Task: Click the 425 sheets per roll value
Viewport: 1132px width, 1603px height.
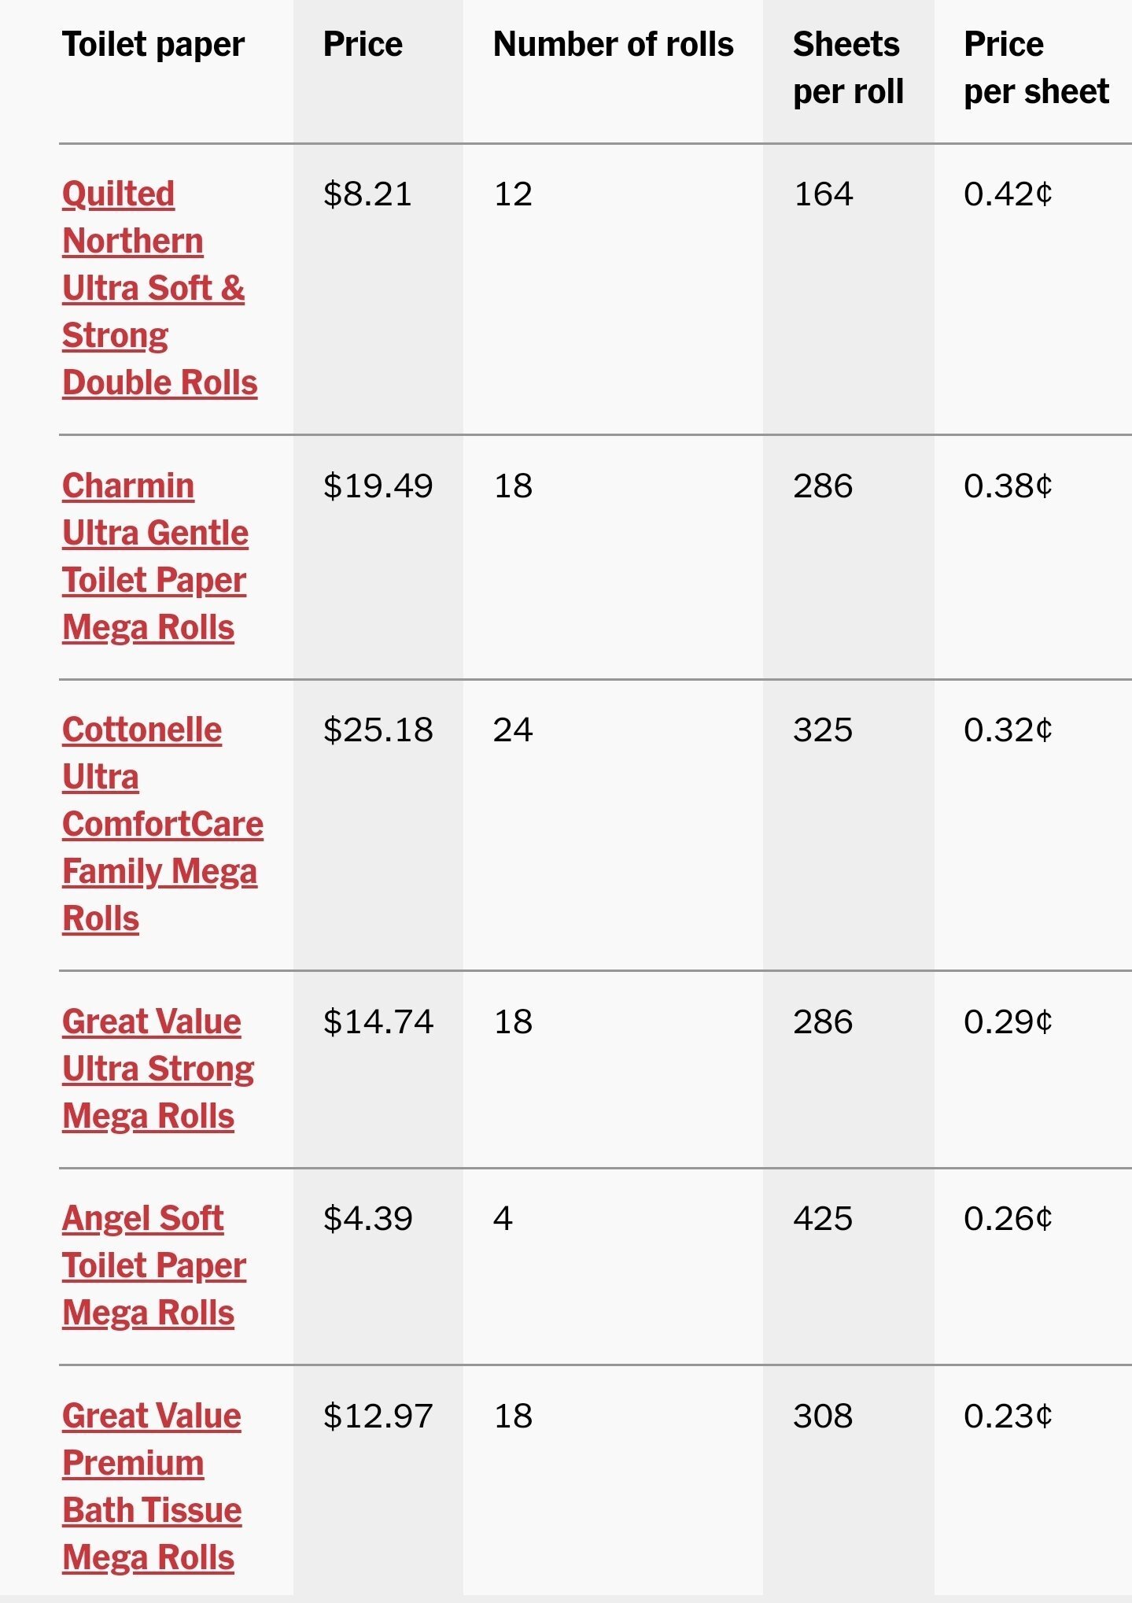Action: coord(823,1219)
